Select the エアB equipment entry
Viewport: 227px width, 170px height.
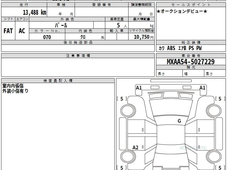click(x=182, y=48)
